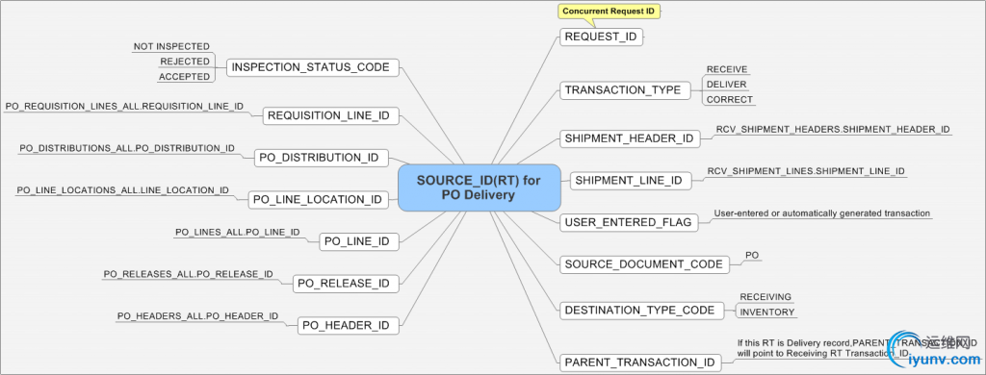The width and height of the screenshot is (986, 375).
Task: Select the TRANSACTION_TYPE node
Action: coord(623,90)
